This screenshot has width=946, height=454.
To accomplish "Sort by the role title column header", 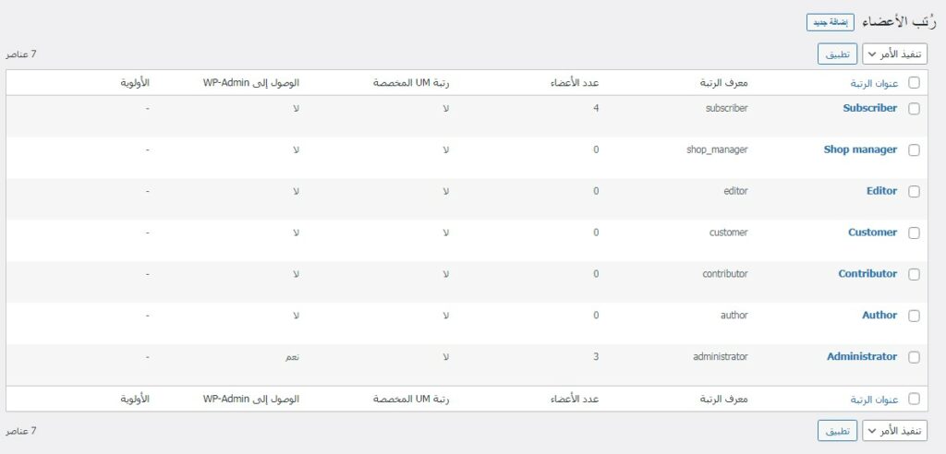I will pos(874,83).
